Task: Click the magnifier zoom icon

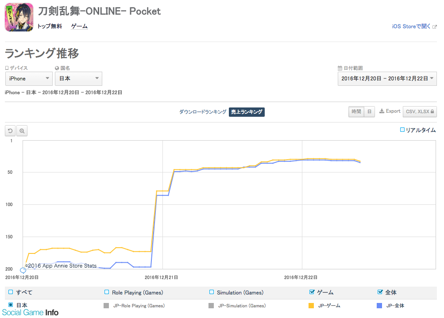Action: pos(22,131)
